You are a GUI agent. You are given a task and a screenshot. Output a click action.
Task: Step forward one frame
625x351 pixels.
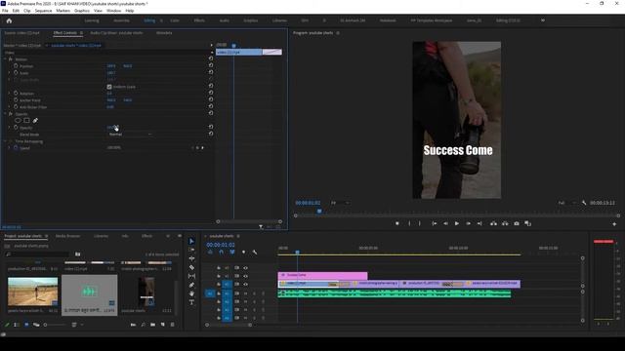[469, 223]
